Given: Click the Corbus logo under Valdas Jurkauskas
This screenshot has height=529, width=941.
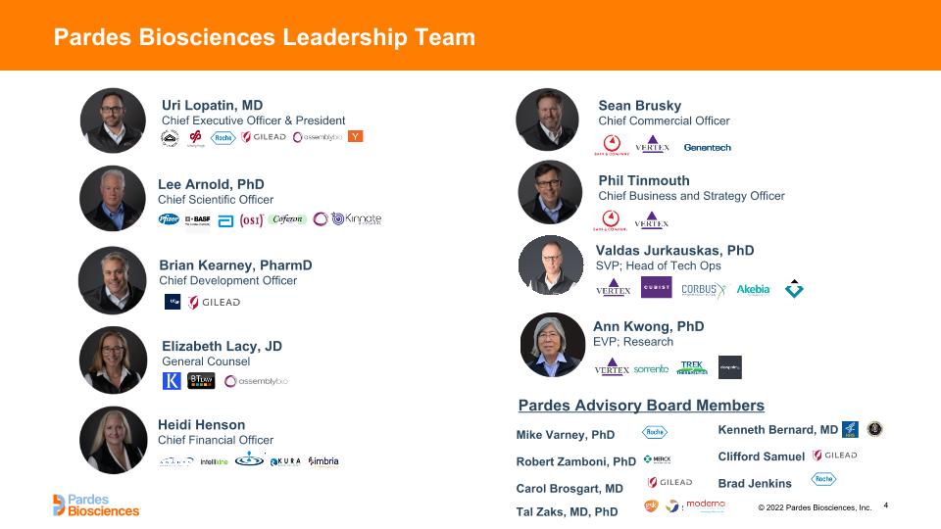Looking at the screenshot, I should (x=704, y=290).
